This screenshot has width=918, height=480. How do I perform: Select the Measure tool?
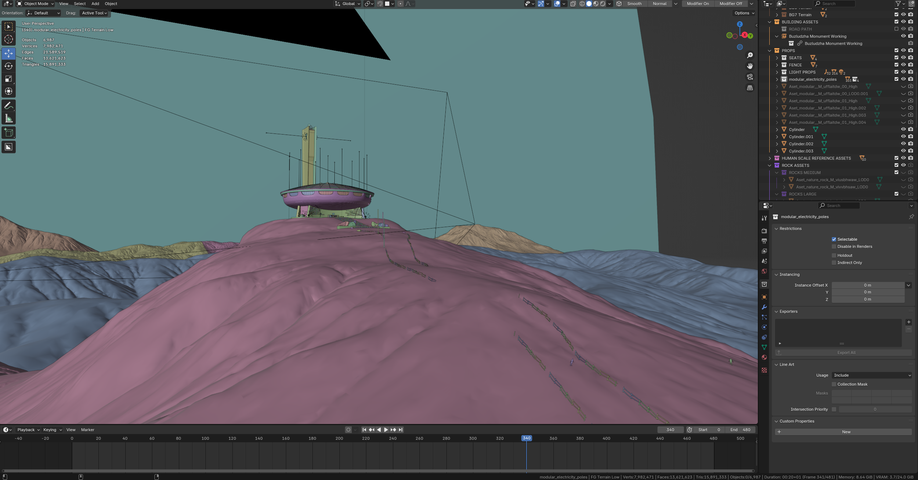8,118
